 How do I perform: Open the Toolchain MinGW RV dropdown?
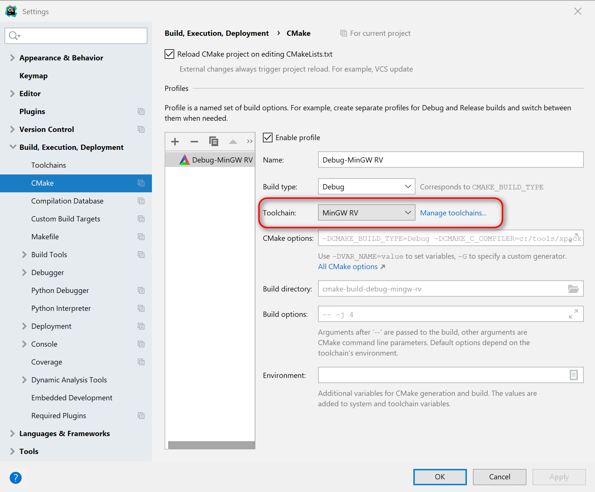(x=366, y=213)
